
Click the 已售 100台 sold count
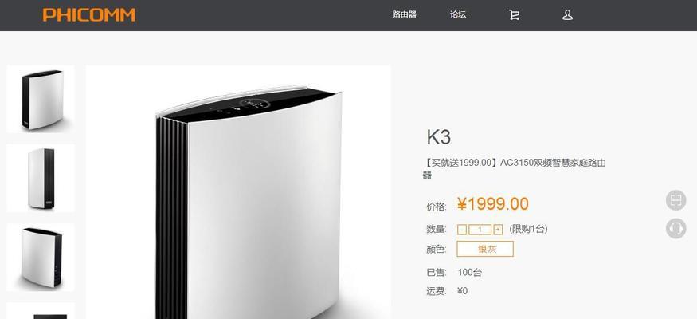pos(454,272)
